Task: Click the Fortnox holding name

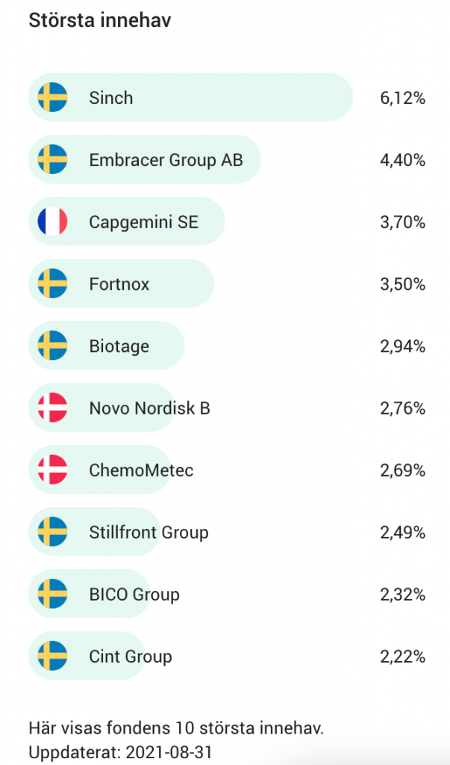Action: click(119, 284)
